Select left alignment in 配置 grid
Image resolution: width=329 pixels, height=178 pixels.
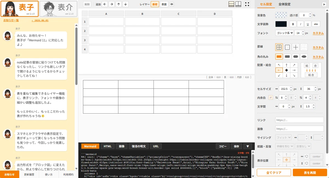click(279, 70)
